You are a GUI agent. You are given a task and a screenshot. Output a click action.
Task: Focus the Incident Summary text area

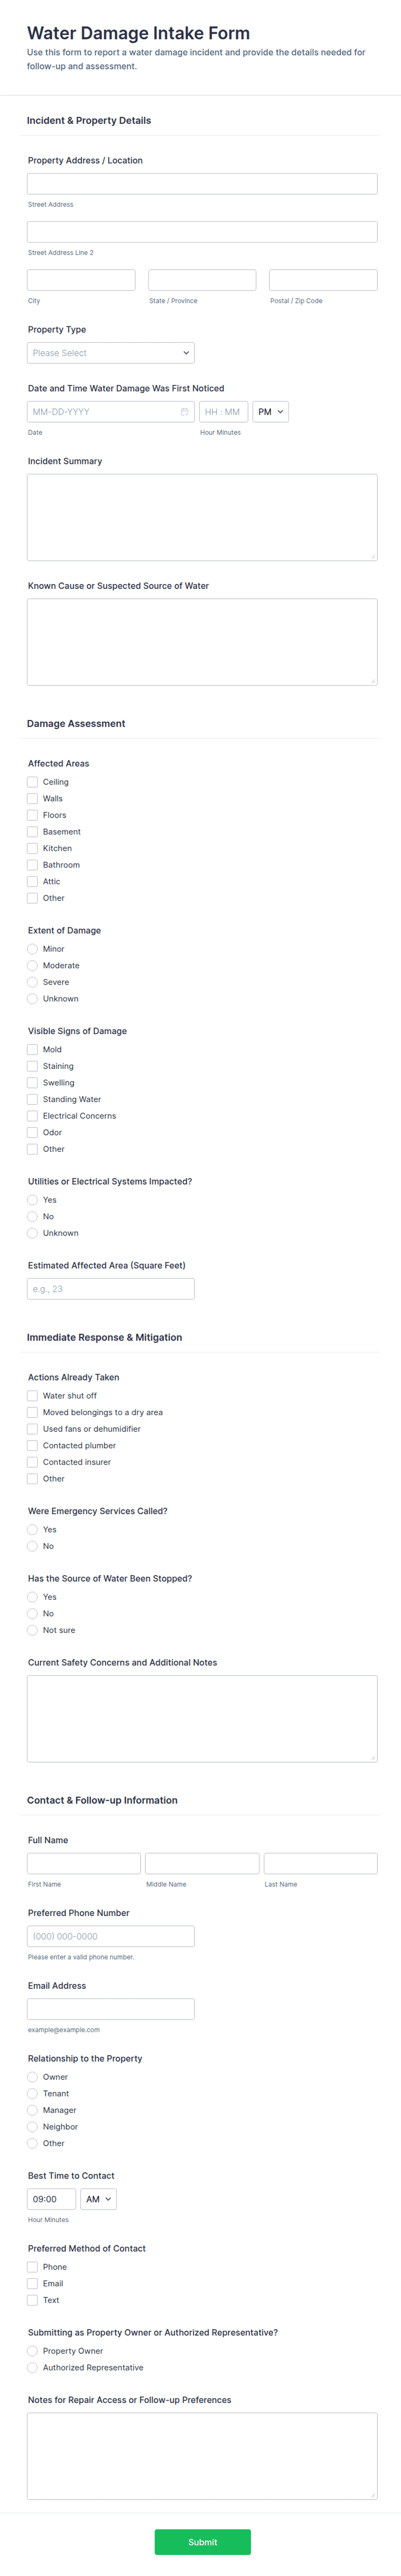202,517
